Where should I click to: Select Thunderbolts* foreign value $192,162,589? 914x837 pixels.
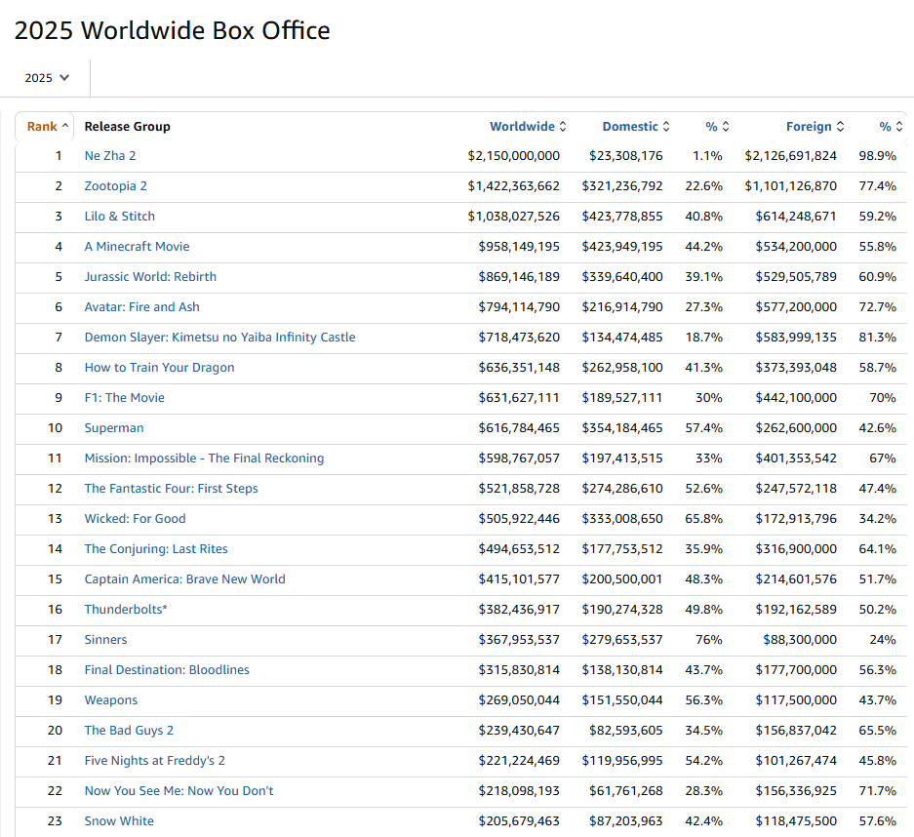796,611
